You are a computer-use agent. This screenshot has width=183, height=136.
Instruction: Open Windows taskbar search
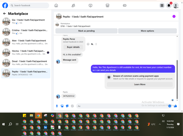(10, 124)
